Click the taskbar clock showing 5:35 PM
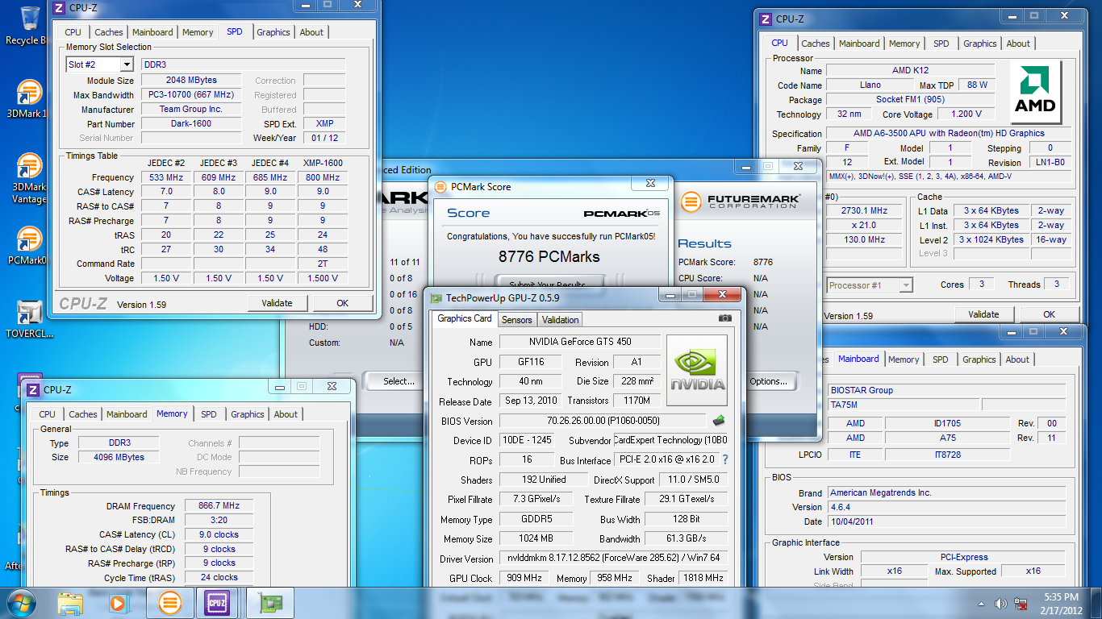Screen dimensions: 1102x619 click(1062, 603)
